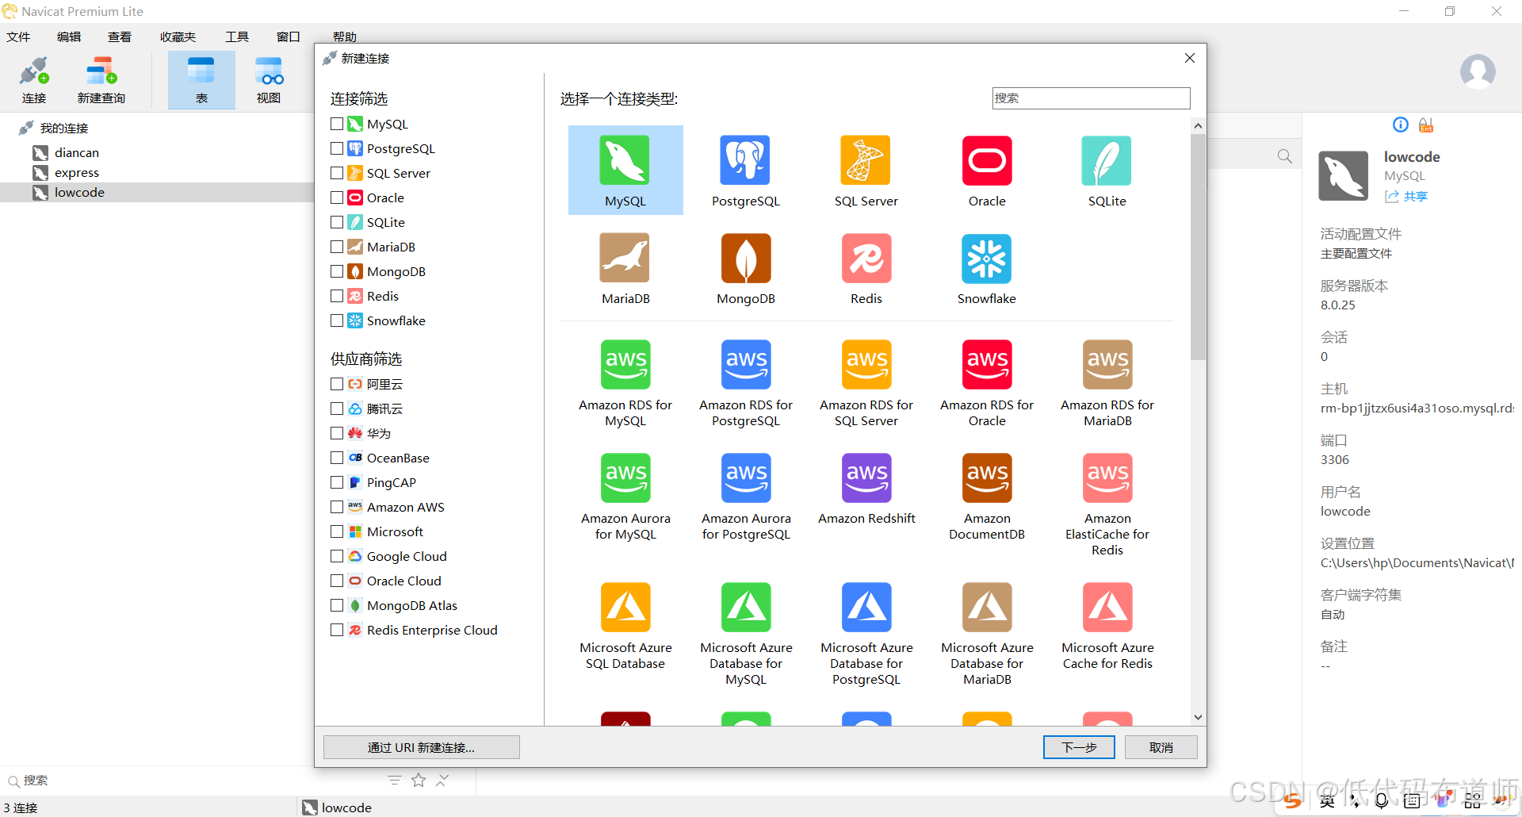Choose the SQLite connection type
The width and height of the screenshot is (1522, 817).
[x=1107, y=170]
